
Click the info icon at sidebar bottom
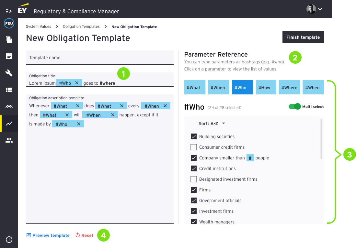pos(9,240)
